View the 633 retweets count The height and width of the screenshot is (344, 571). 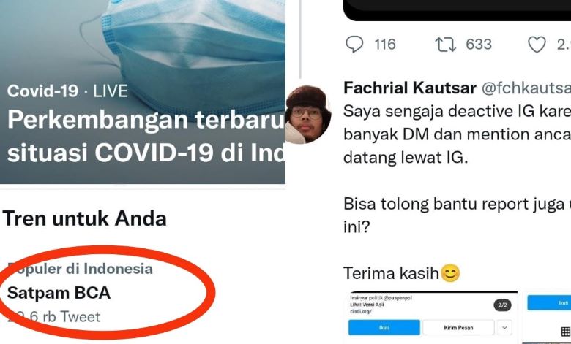point(479,45)
